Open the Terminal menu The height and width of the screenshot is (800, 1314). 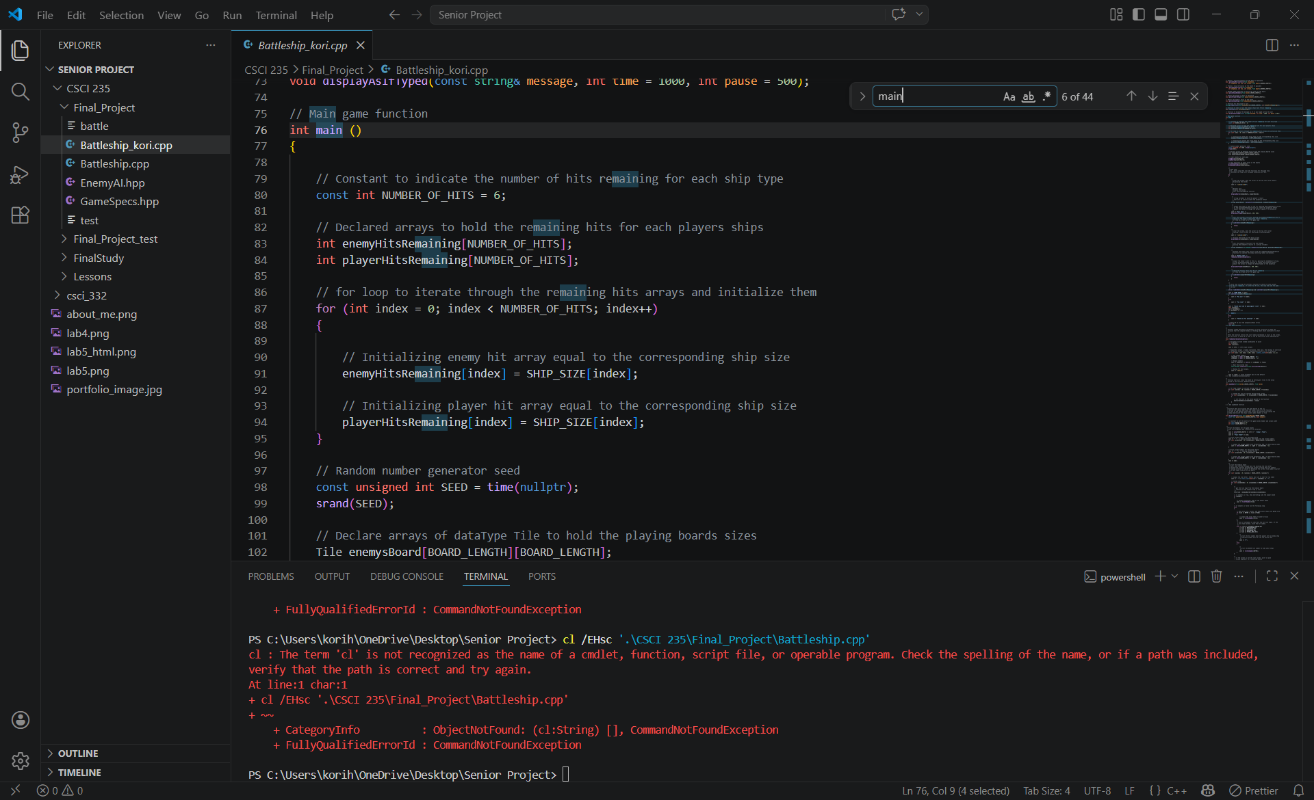(x=276, y=15)
